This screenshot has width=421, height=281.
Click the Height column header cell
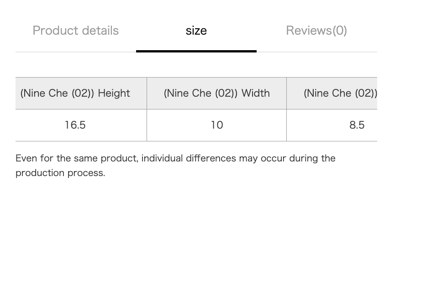81,94
